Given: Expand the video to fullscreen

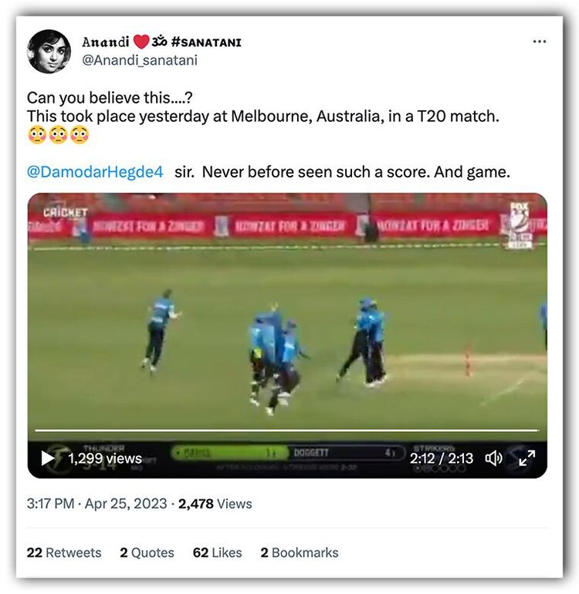Looking at the screenshot, I should point(527,458).
